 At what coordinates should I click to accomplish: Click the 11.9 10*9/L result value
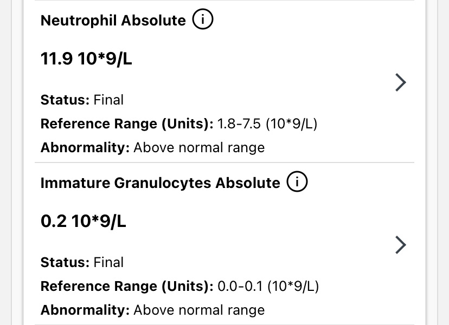coord(86,59)
